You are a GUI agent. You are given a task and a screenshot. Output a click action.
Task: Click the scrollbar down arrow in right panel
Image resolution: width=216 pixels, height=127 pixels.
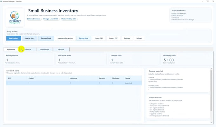coord(211,122)
